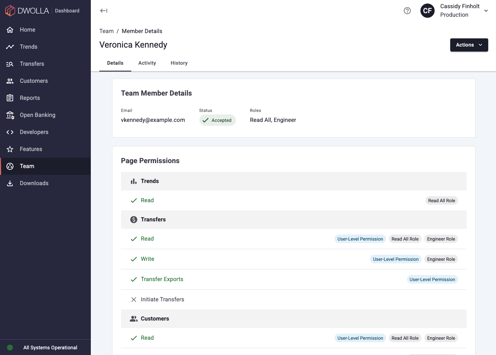496x355 pixels.
Task: Click the Home house icon
Action: (10, 30)
